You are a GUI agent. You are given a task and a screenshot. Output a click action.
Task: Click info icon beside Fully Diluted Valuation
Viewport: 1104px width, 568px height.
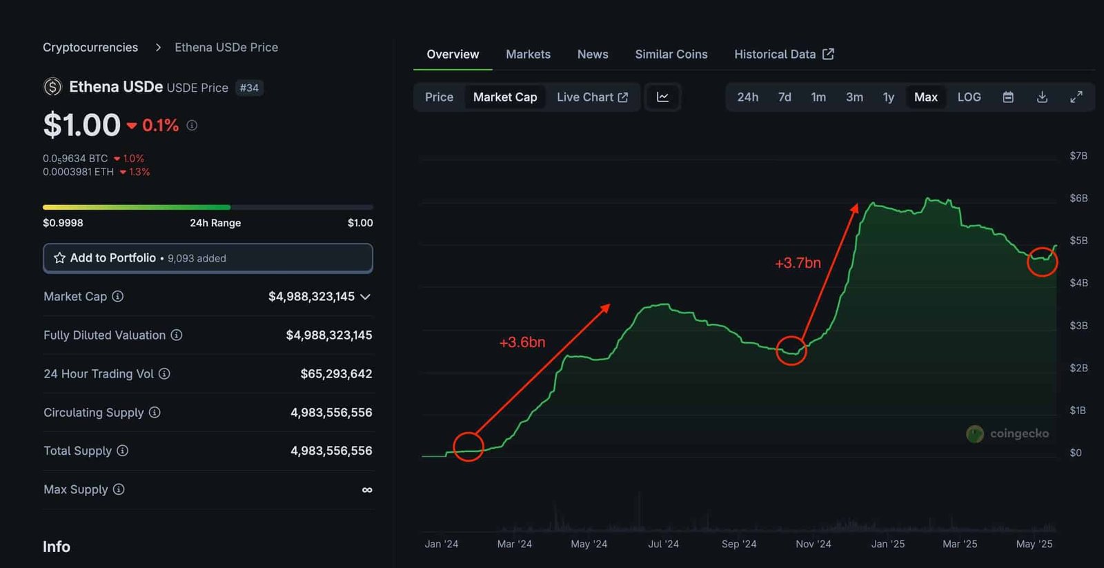[177, 335]
